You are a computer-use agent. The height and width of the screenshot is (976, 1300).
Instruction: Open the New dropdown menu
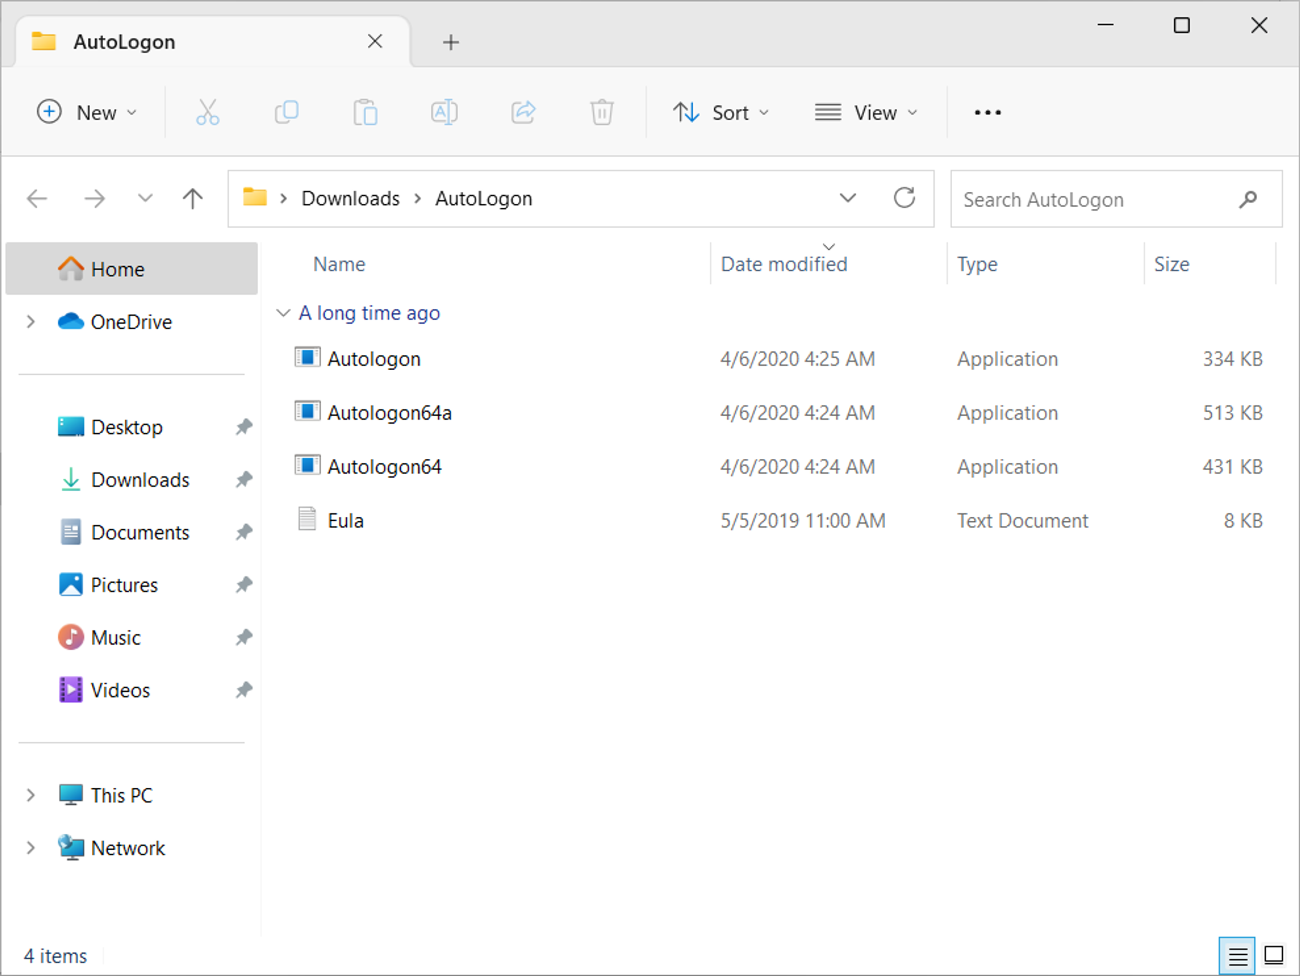tap(87, 112)
